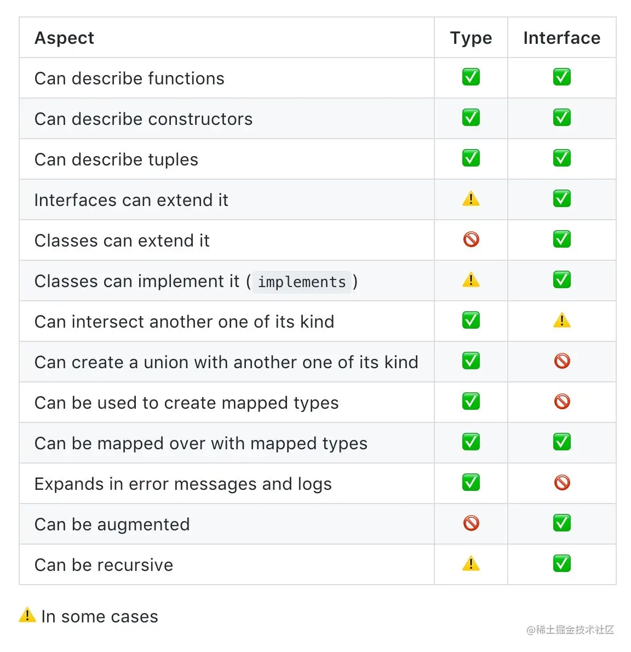Click the In some cases legend text
This screenshot has width=631, height=652.
100,616
